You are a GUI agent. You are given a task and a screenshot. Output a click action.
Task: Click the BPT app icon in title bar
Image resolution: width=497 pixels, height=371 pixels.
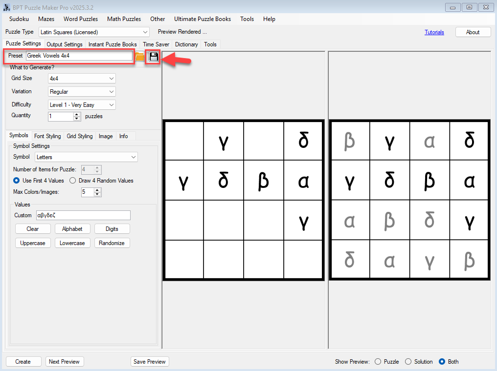pyautogui.click(x=6, y=7)
